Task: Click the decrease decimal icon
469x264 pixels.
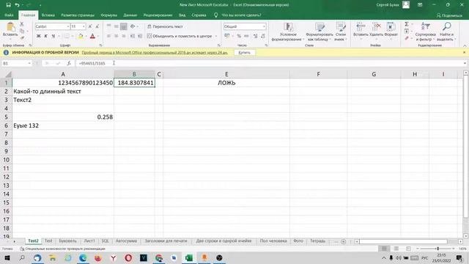Action: pos(262,36)
